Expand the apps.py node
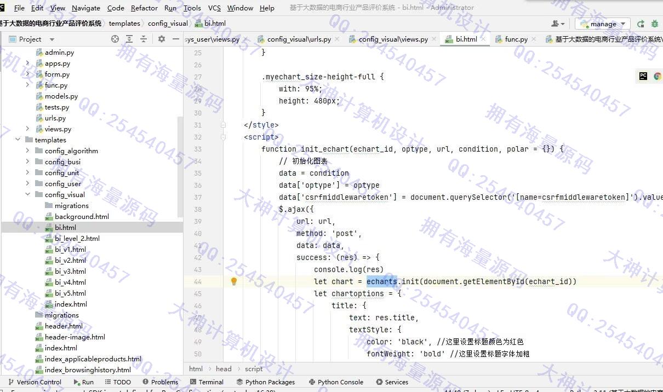Screen dimensions: 663x392 pos(27,63)
